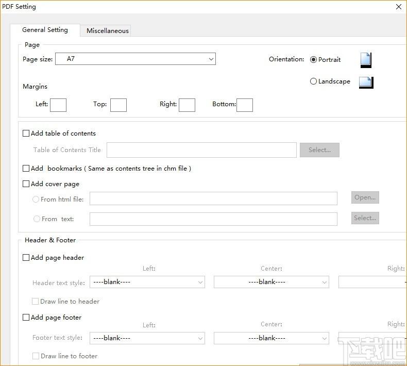
Task: Click the Left margin input field
Action: pyautogui.click(x=58, y=105)
